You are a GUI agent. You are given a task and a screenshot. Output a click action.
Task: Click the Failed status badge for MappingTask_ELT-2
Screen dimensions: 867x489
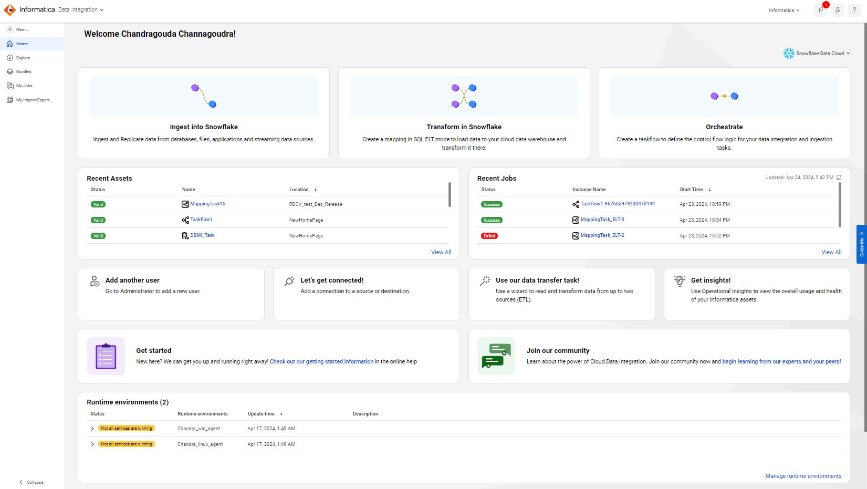coord(489,236)
